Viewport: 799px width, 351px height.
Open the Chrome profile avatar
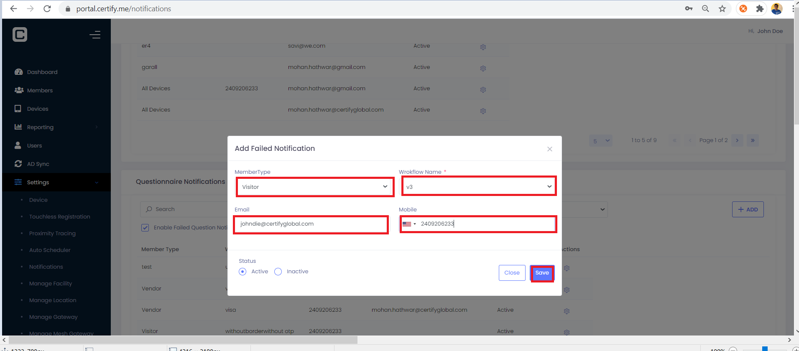click(777, 9)
